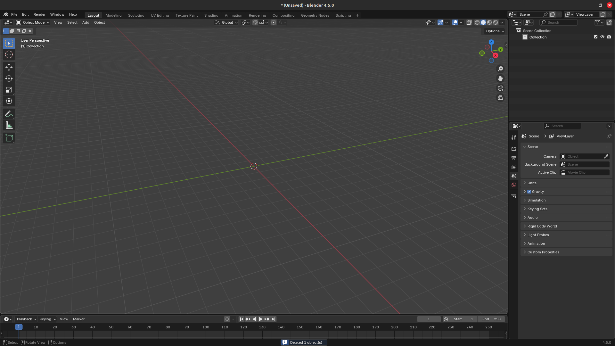Open the viewport Add menu
The width and height of the screenshot is (615, 346).
pos(86,22)
